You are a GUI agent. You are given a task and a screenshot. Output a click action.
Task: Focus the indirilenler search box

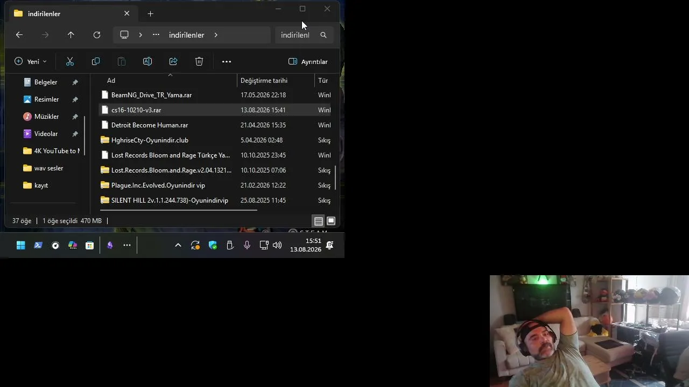coord(295,35)
